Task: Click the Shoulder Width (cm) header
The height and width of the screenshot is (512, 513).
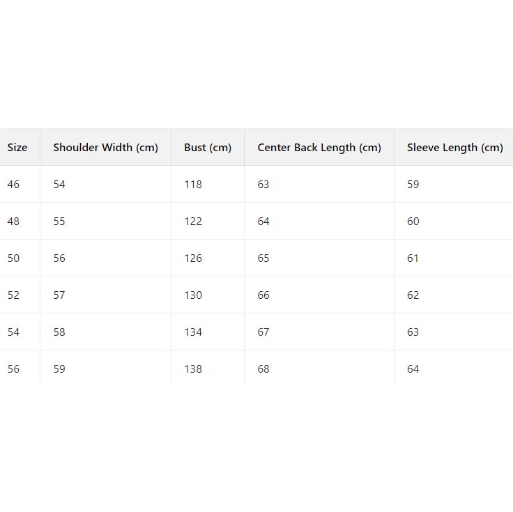Action: pos(105,148)
